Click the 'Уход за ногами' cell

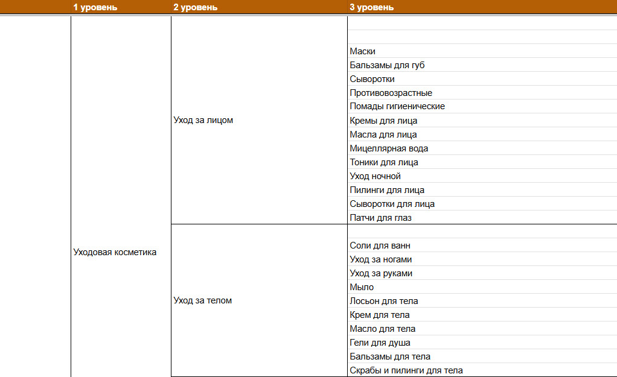tap(482, 259)
